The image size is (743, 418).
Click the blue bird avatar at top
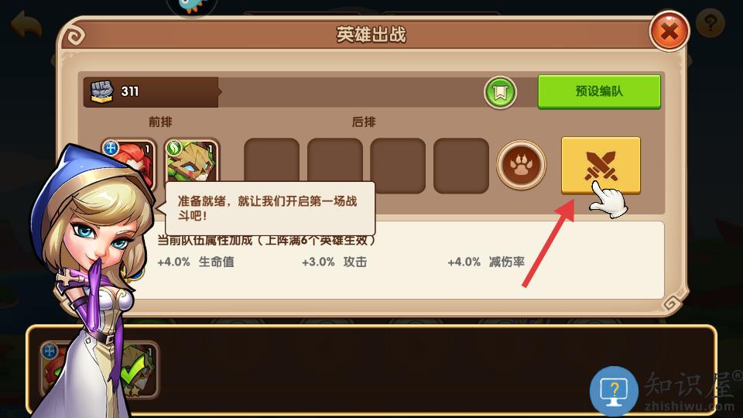192,7
